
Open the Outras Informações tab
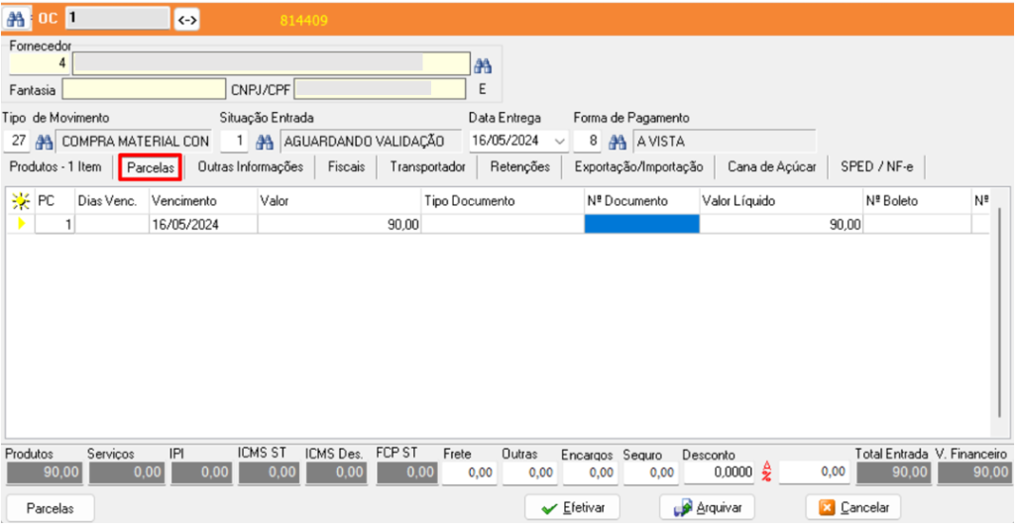(251, 166)
